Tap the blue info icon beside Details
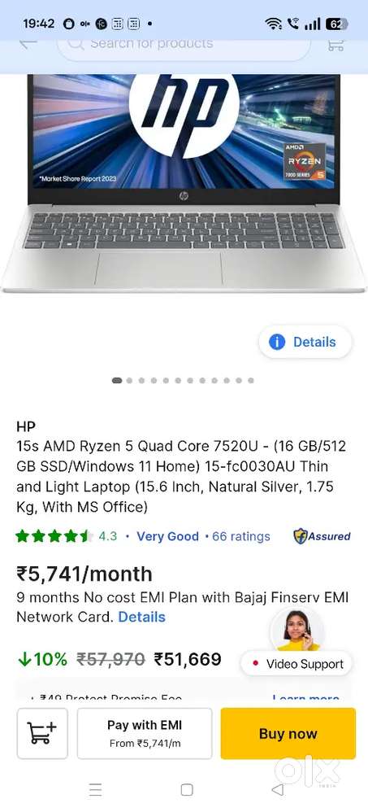 (277, 342)
